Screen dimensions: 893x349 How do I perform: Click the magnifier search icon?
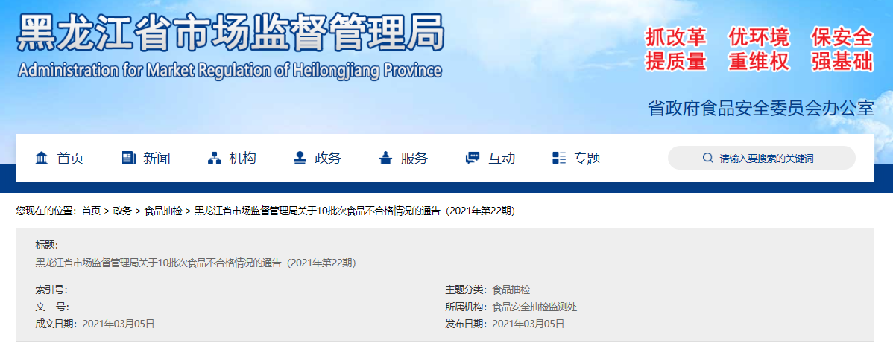tap(707, 159)
